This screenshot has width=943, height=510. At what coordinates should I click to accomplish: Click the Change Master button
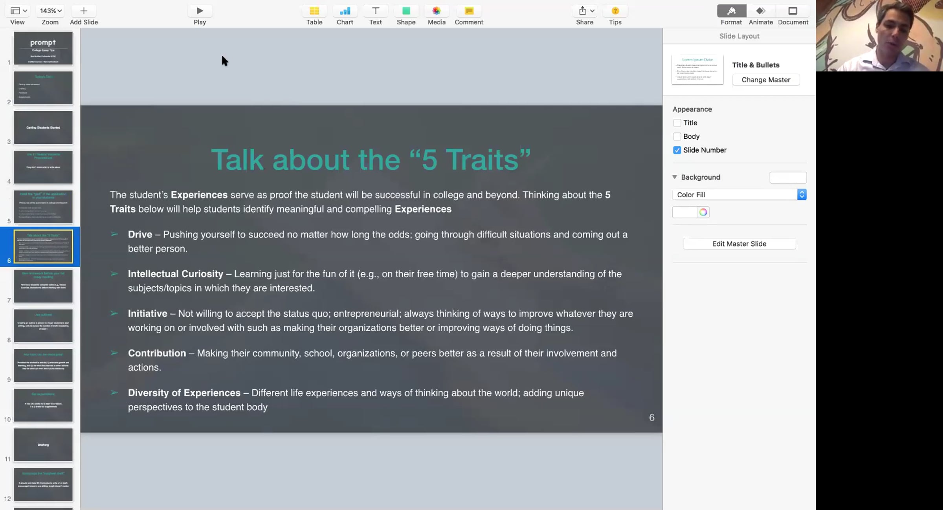point(765,80)
